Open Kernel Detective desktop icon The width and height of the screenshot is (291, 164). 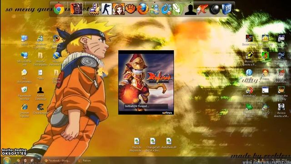pyautogui.click(x=40, y=93)
